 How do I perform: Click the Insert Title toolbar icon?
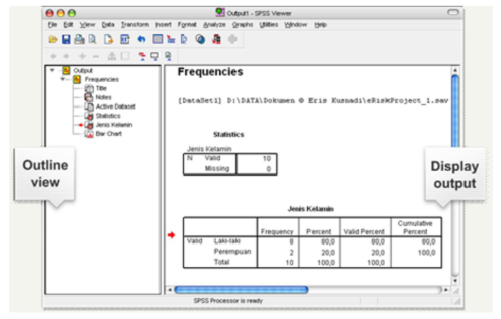point(155,56)
